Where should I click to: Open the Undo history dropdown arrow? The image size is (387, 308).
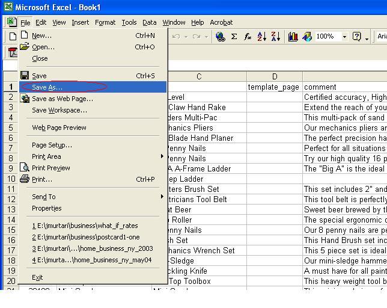click(186, 37)
